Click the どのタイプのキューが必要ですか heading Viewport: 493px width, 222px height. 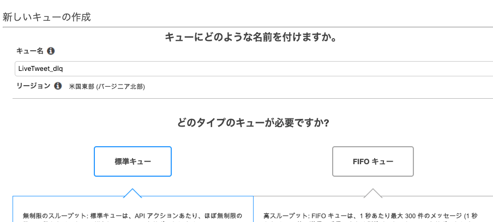coord(253,123)
